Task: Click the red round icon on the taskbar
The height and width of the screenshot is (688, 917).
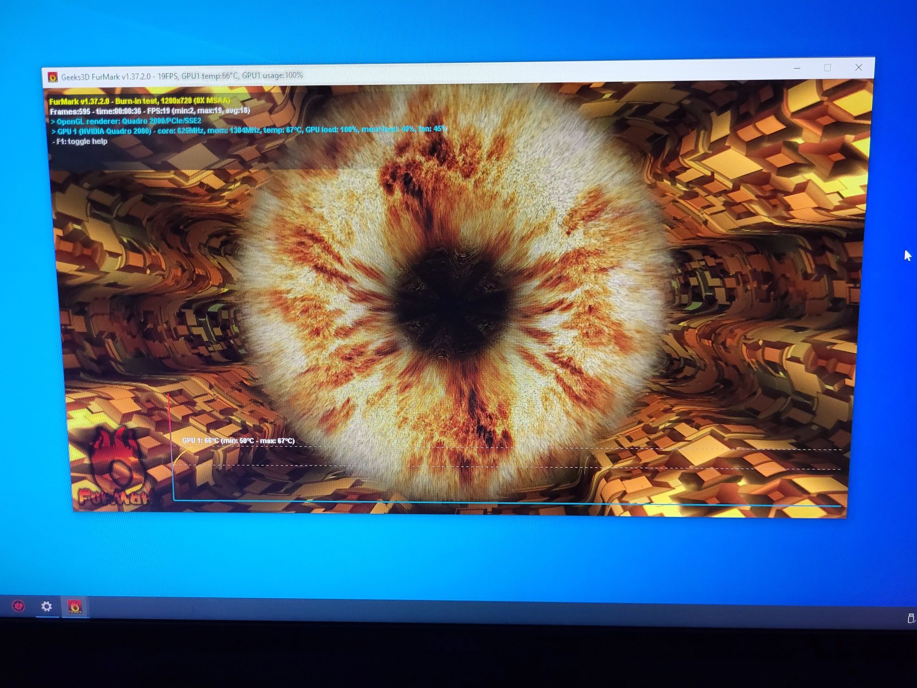Action: 18,606
